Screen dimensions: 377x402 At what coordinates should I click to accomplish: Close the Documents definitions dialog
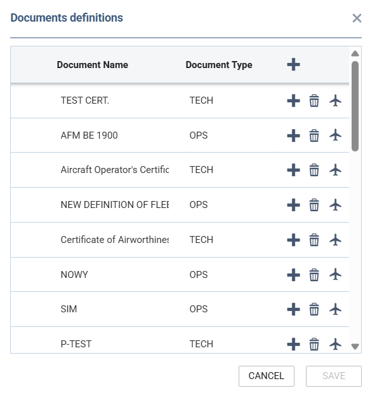[357, 18]
